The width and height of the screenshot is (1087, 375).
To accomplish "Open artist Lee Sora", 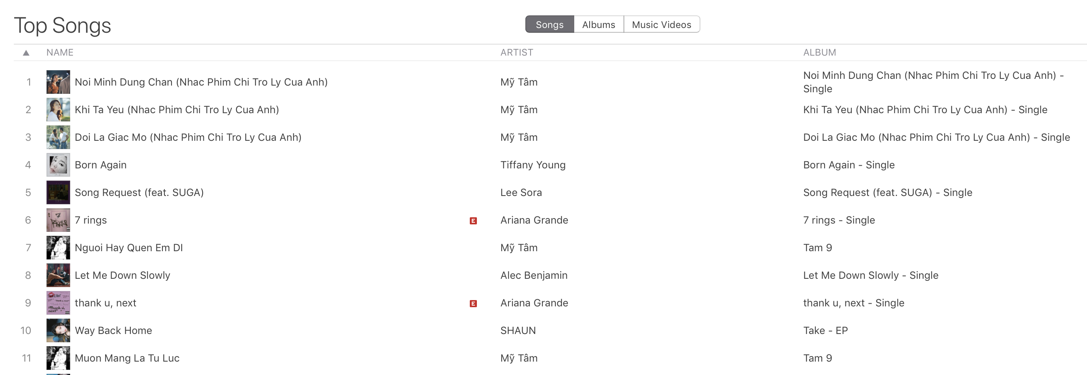I will [521, 192].
